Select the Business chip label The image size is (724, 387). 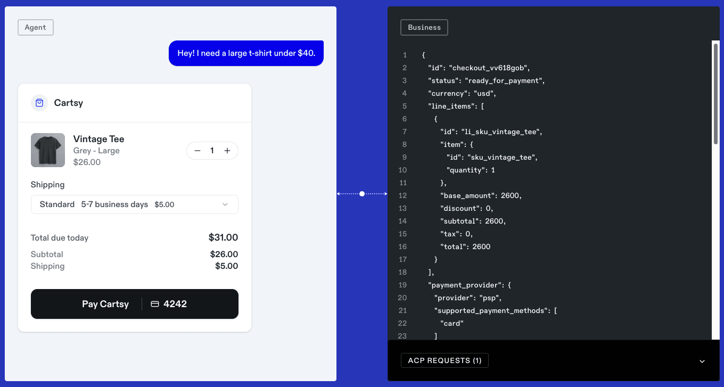[424, 27]
